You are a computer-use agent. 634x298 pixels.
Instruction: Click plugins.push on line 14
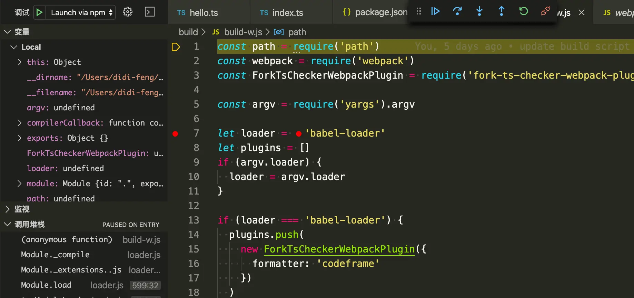click(264, 235)
